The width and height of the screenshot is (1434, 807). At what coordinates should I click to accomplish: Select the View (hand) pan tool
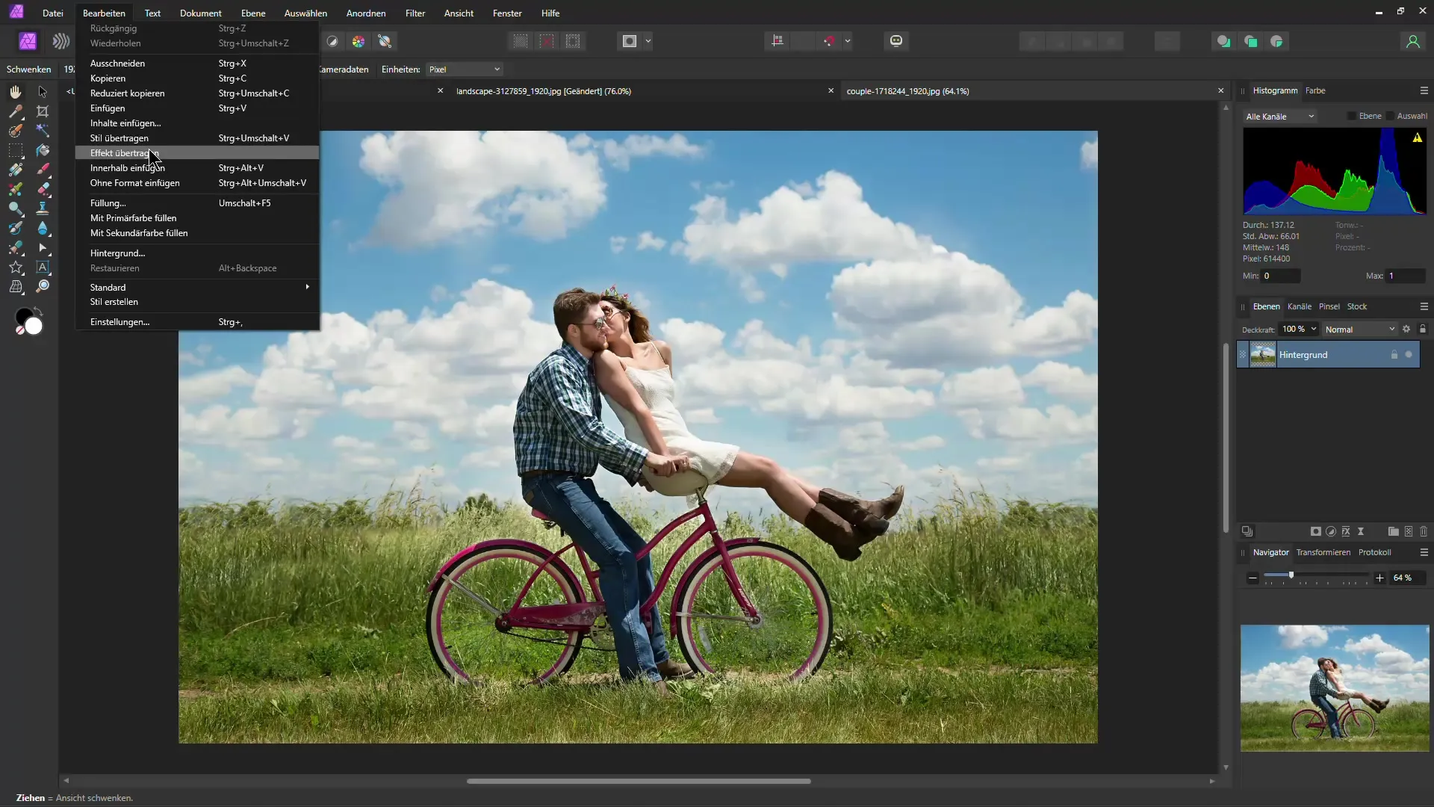pyautogui.click(x=16, y=91)
